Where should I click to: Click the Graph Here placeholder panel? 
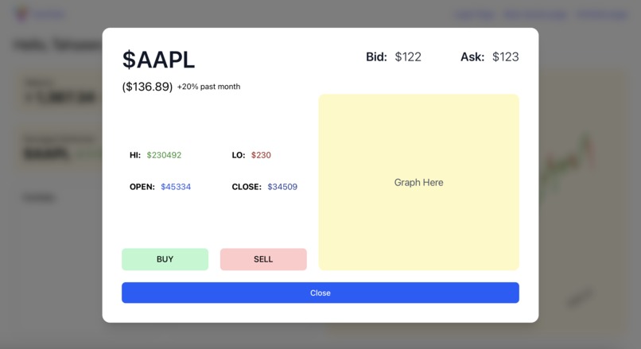(418, 182)
